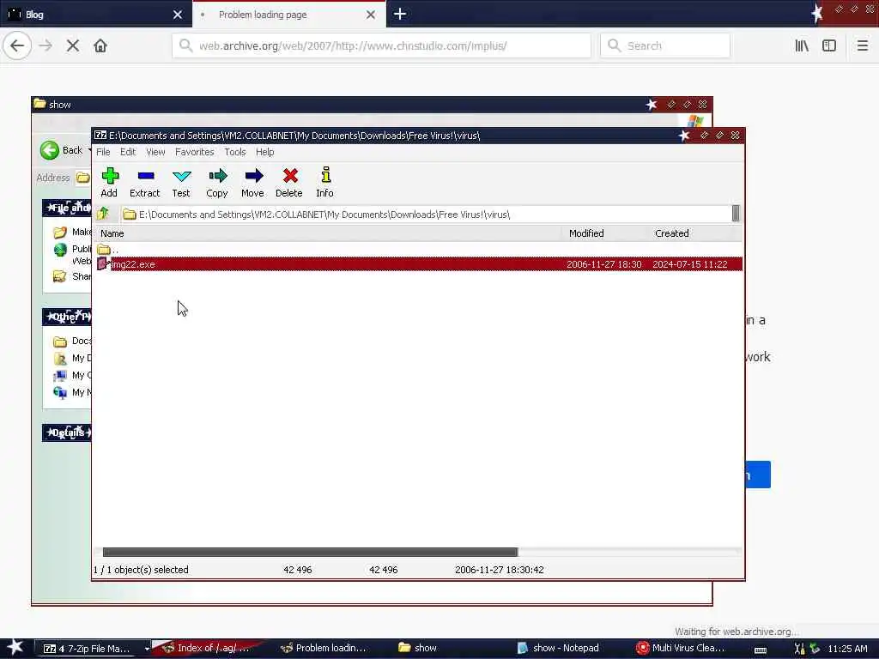Click the File and Folder Tasks panel header
Screen dimensions: 879x659
[67, 208]
